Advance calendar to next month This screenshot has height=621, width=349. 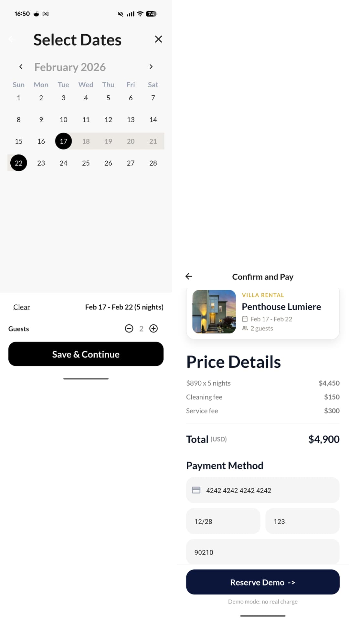pos(151,67)
